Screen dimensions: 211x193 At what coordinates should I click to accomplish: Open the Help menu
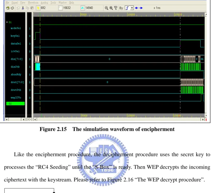coord(71,2)
